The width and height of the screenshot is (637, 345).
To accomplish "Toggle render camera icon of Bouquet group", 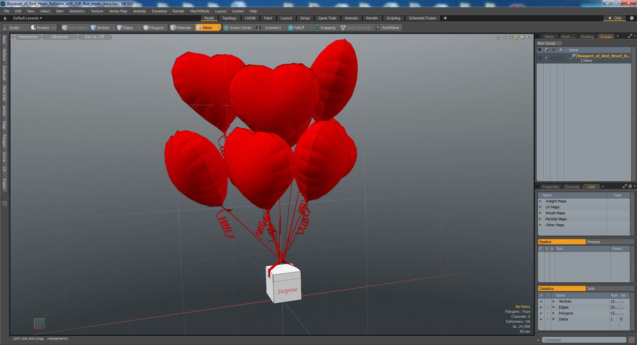I will click(547, 58).
